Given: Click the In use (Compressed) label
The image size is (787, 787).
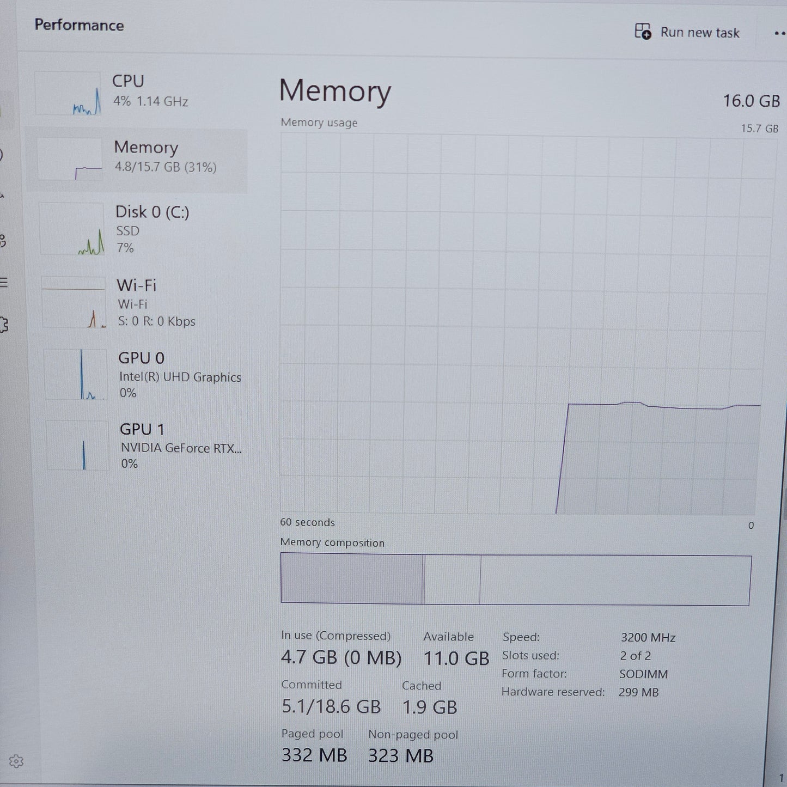Looking at the screenshot, I should pos(335,636).
